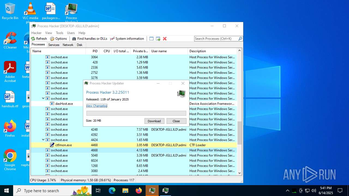Click the taskbar clock showing 5:41 PM
Image resolution: width=349 pixels, height=196 pixels.
click(326, 191)
